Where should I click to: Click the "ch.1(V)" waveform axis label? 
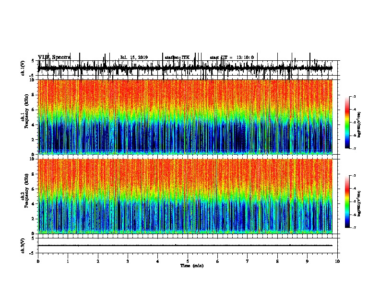click(23, 68)
